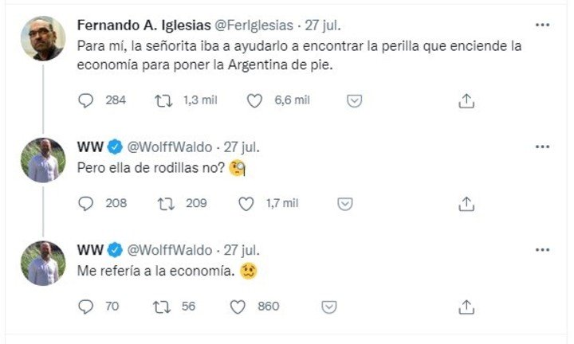574x344 pixels.
Task: Open more options on "Pero ella de rodillas" tweet
Action: 543,147
